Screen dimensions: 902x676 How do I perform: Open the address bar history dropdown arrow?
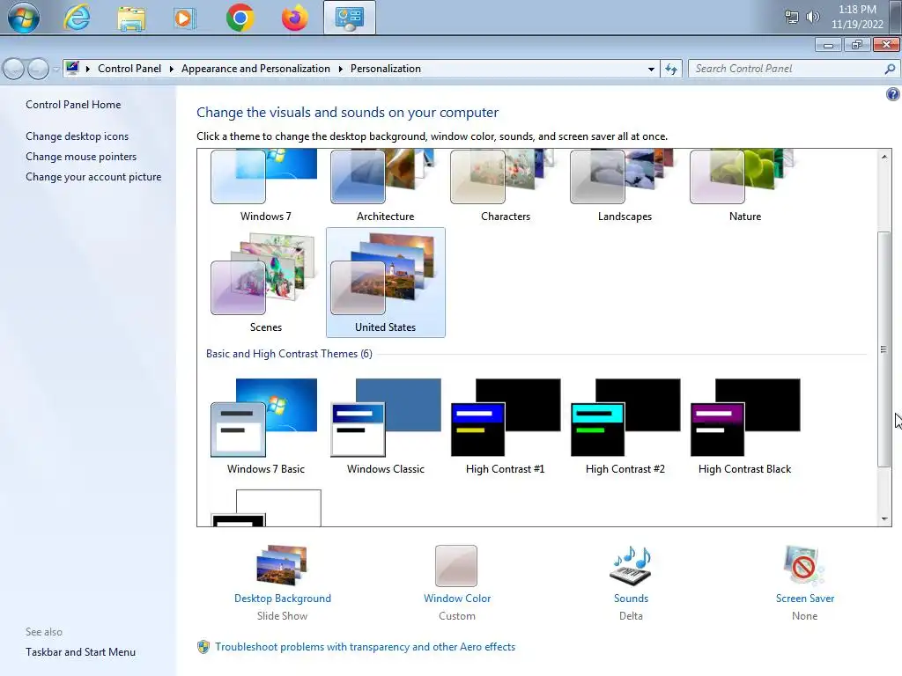pos(651,69)
